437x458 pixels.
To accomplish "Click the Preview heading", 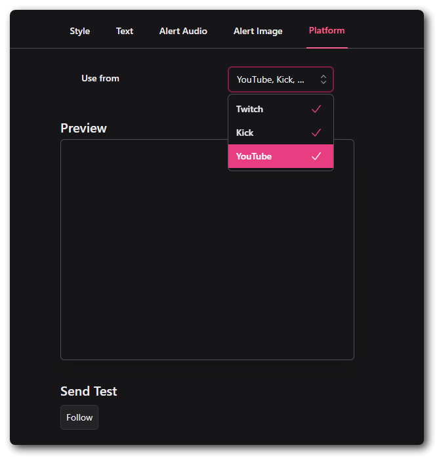I will (x=83, y=128).
